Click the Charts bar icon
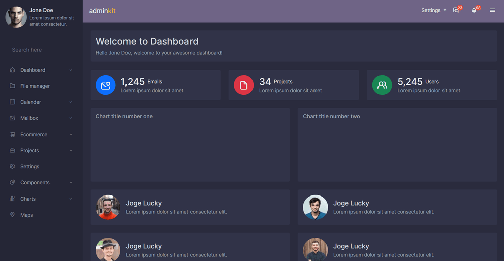The height and width of the screenshot is (261, 504). coord(12,199)
